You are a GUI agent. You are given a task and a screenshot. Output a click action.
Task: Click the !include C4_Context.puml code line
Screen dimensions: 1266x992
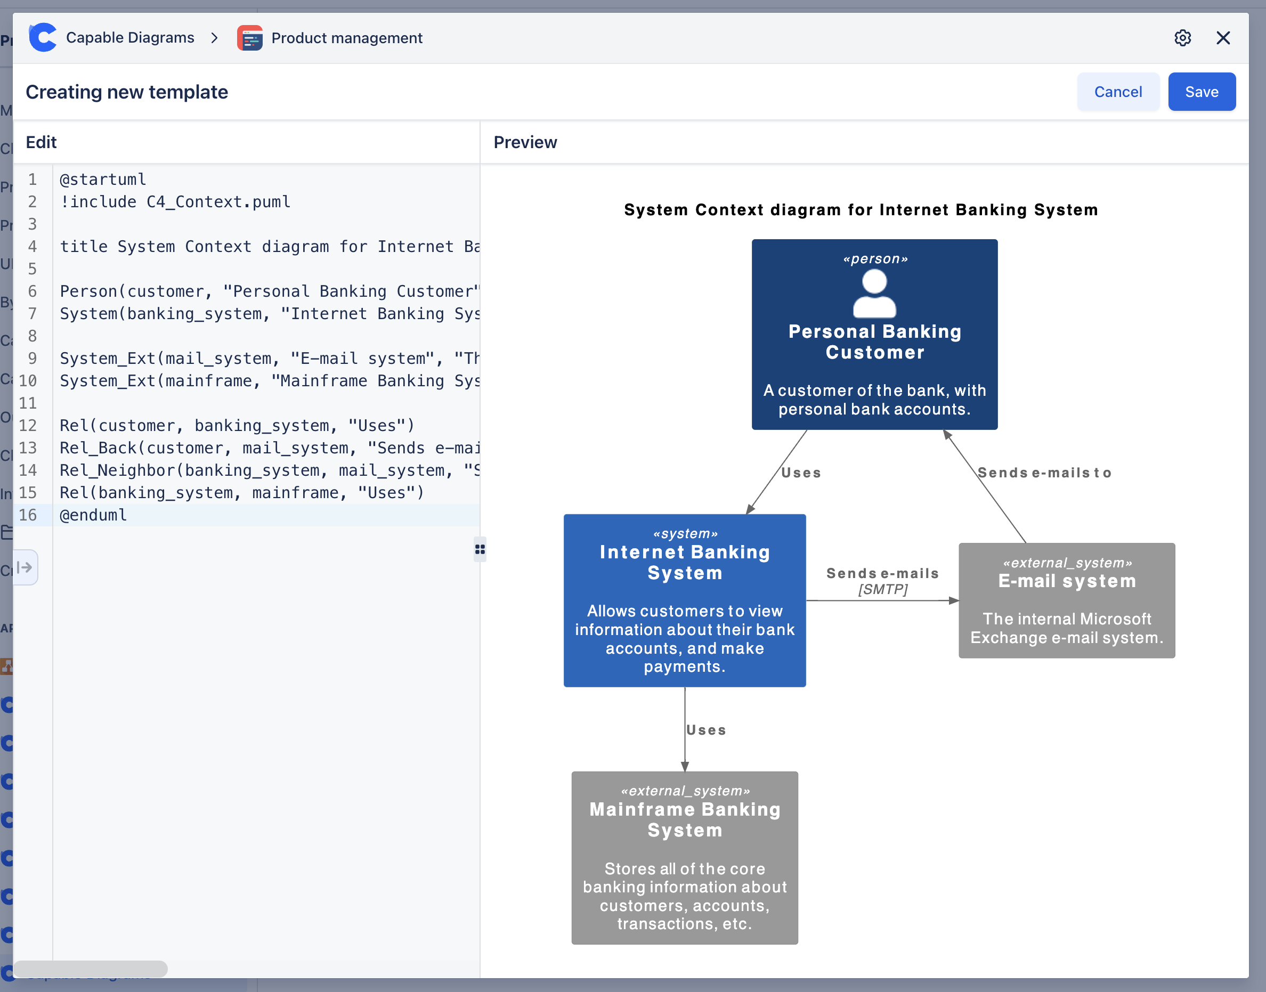[x=175, y=201]
